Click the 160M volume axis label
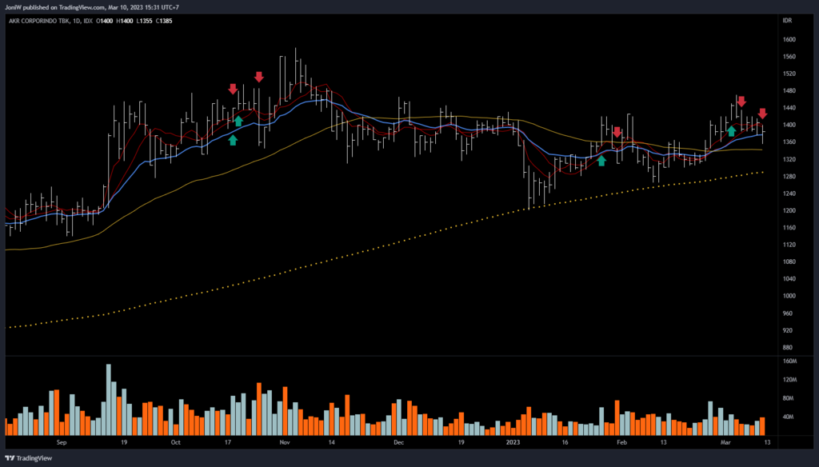This screenshot has width=819, height=467. pyautogui.click(x=791, y=361)
